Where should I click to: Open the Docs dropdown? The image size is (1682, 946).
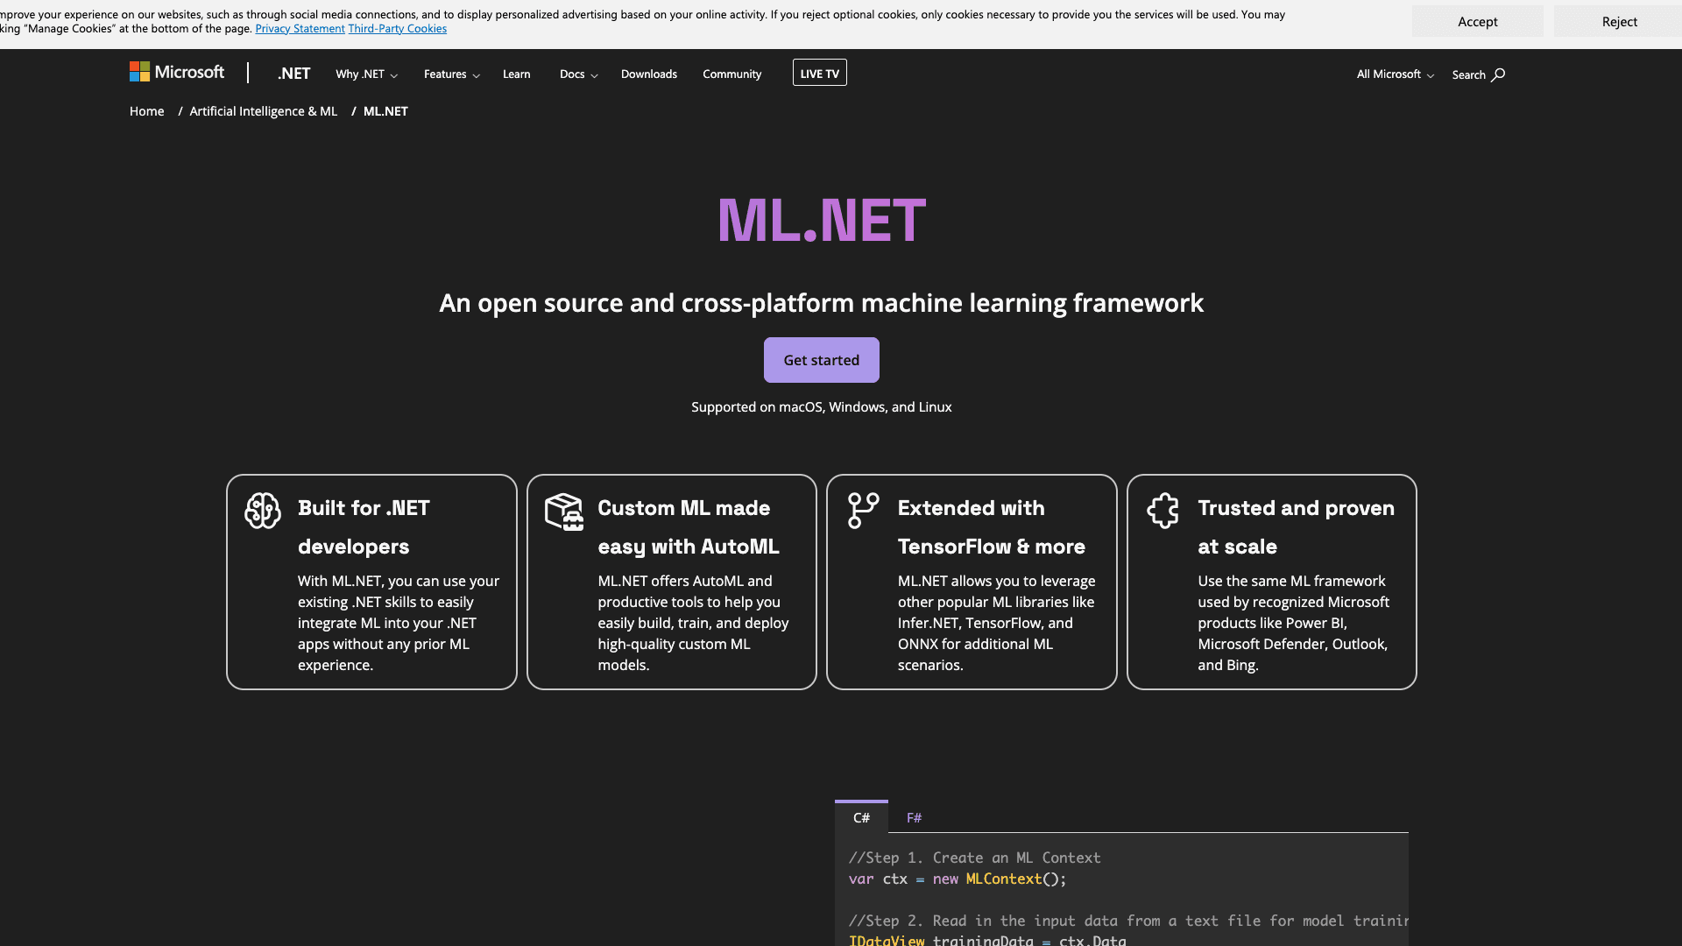(x=577, y=74)
